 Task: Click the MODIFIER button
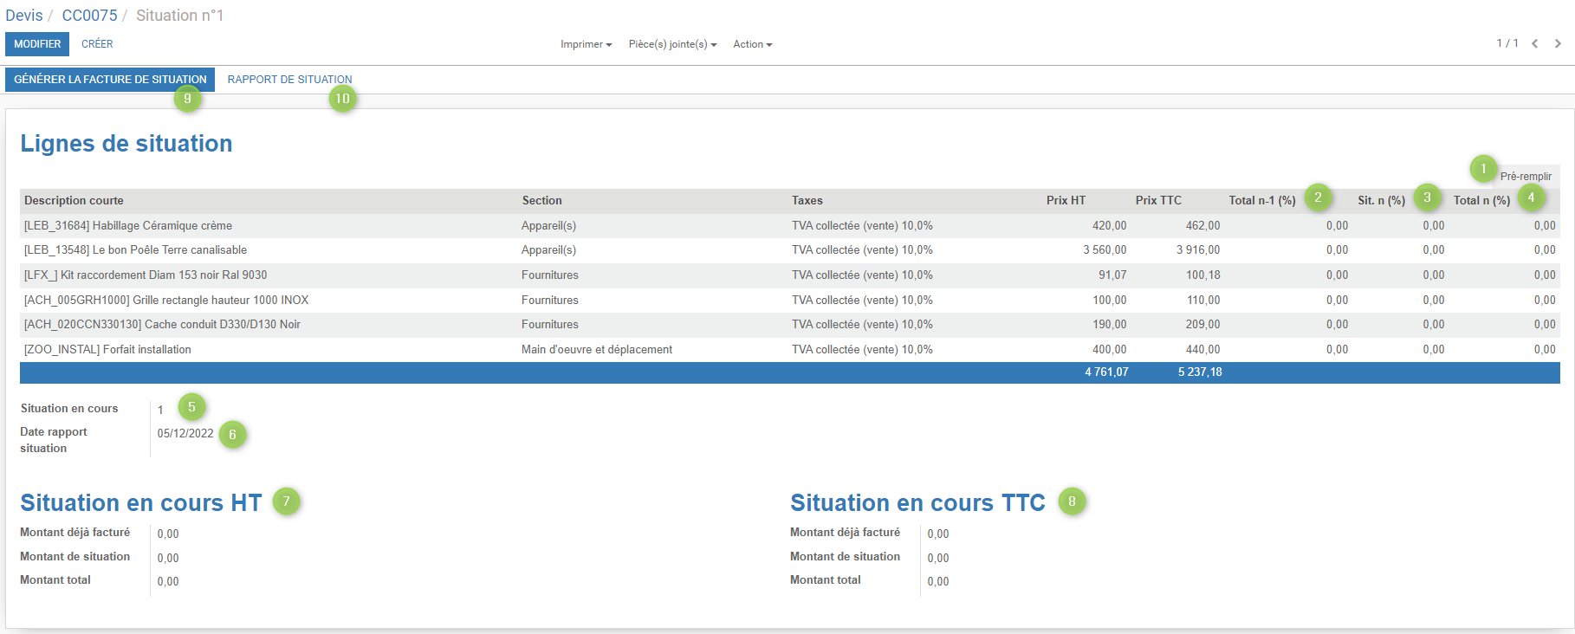click(x=37, y=44)
